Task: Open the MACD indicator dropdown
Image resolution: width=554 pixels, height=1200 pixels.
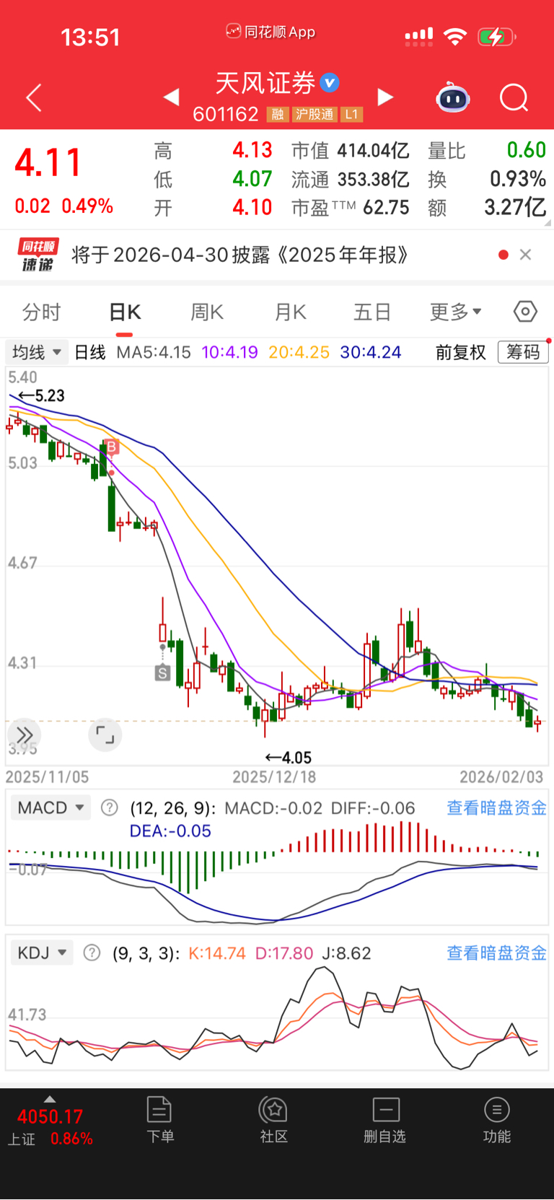Action: [x=50, y=807]
